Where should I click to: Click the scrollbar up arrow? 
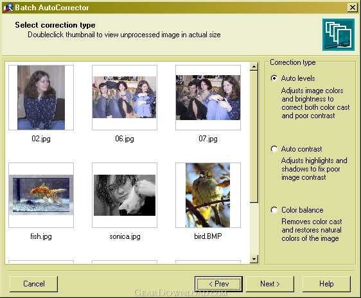pos(254,67)
